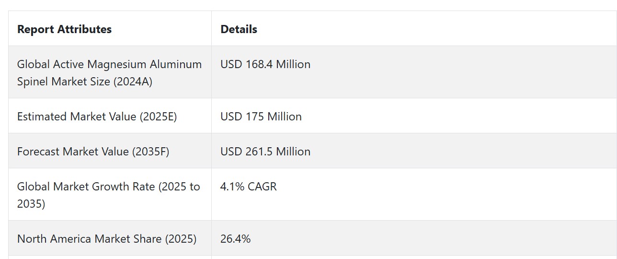
Task: Click the word Million after USD 175
Action: coord(285,117)
